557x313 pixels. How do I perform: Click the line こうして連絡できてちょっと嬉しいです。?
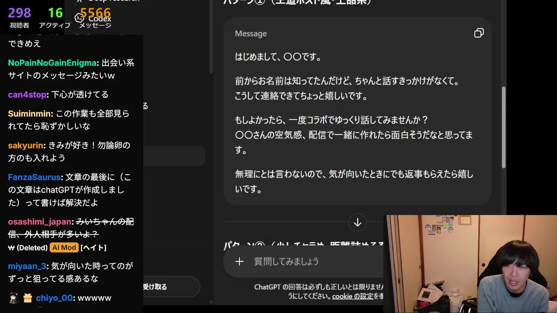click(302, 97)
